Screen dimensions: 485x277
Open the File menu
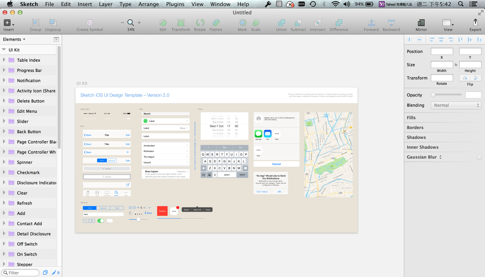[x=49, y=4]
